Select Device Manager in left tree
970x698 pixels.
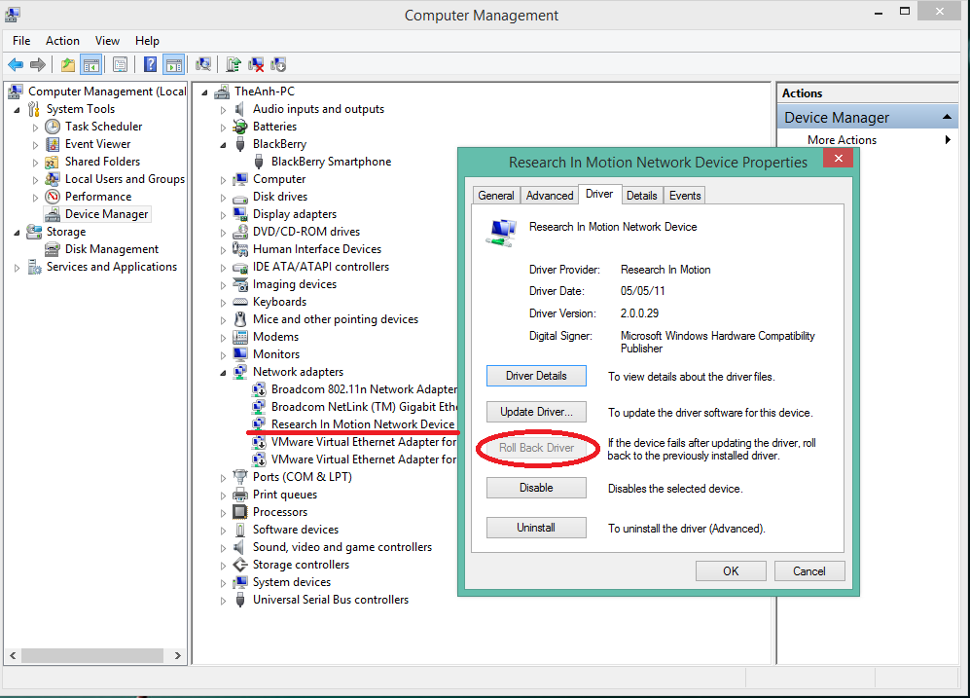[x=106, y=214]
